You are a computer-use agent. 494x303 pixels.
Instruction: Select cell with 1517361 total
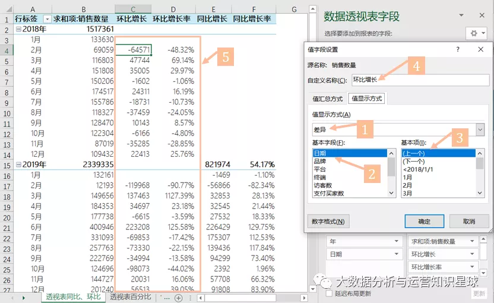(x=83, y=29)
